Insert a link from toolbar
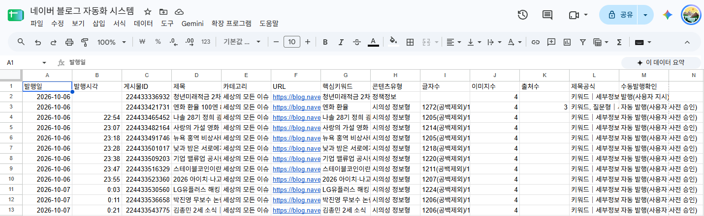Image resolution: width=704 pixels, height=216 pixels. coord(536,42)
